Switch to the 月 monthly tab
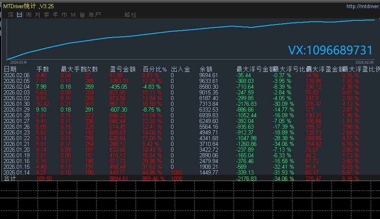 point(38,15)
